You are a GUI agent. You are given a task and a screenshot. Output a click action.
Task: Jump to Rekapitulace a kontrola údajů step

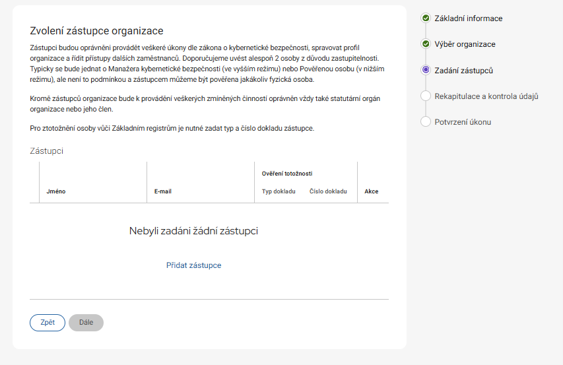[x=486, y=96]
